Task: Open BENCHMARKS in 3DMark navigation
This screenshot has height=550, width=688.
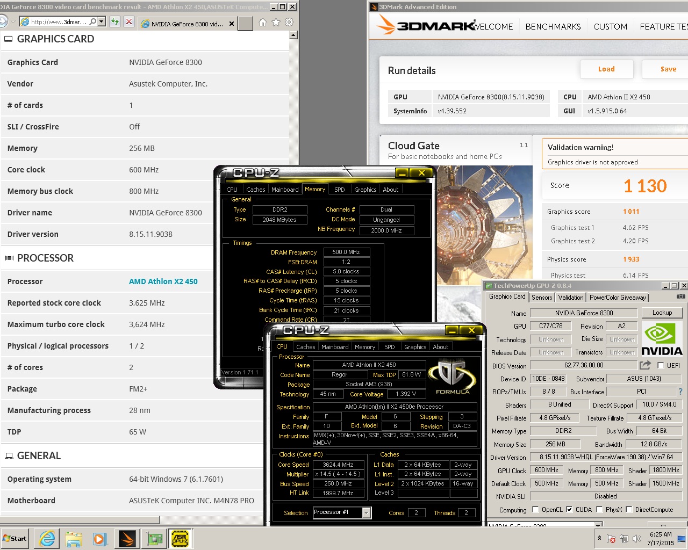Action: pyautogui.click(x=553, y=26)
